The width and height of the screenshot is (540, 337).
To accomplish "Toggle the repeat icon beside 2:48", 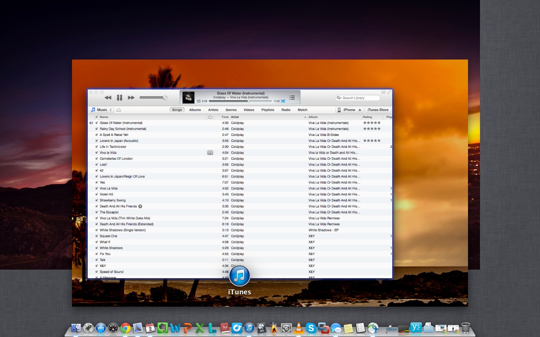I will pos(199,101).
